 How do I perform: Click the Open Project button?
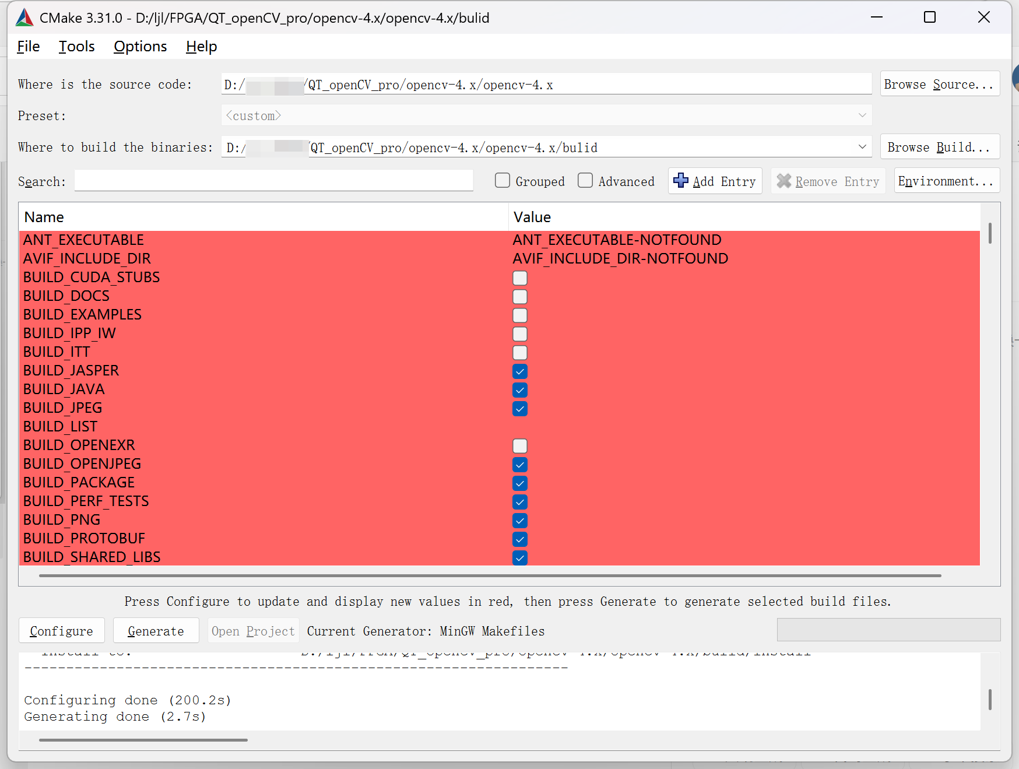(253, 631)
